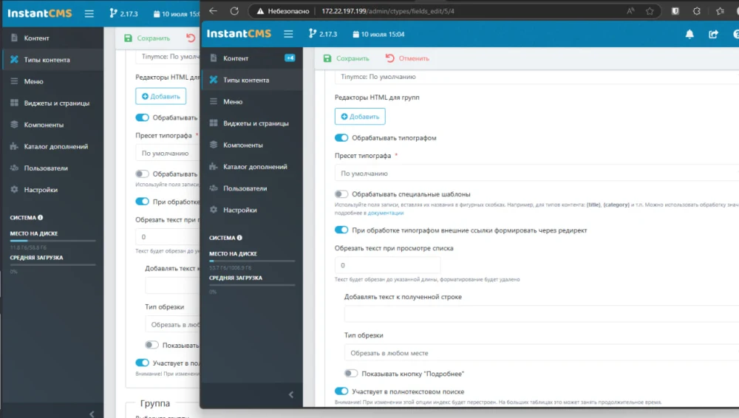This screenshot has height=418, width=739.
Task: Click the browser back arrow
Action: click(x=213, y=11)
